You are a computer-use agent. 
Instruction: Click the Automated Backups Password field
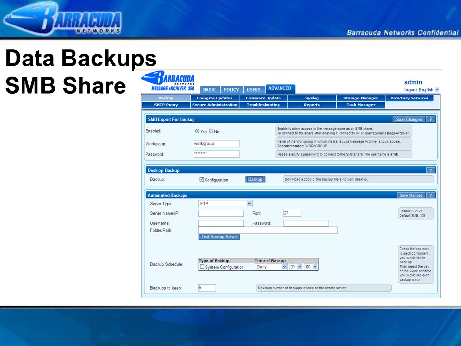[x=306, y=223]
